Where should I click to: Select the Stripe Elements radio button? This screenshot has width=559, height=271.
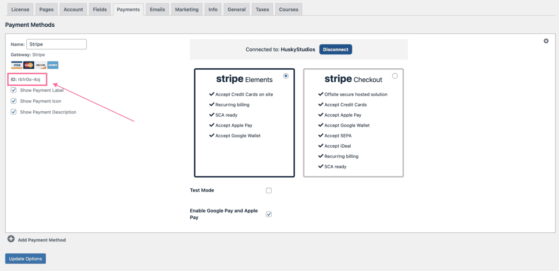tap(286, 76)
